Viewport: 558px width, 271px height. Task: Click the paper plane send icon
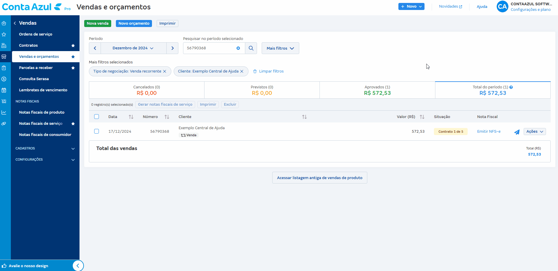(517, 132)
